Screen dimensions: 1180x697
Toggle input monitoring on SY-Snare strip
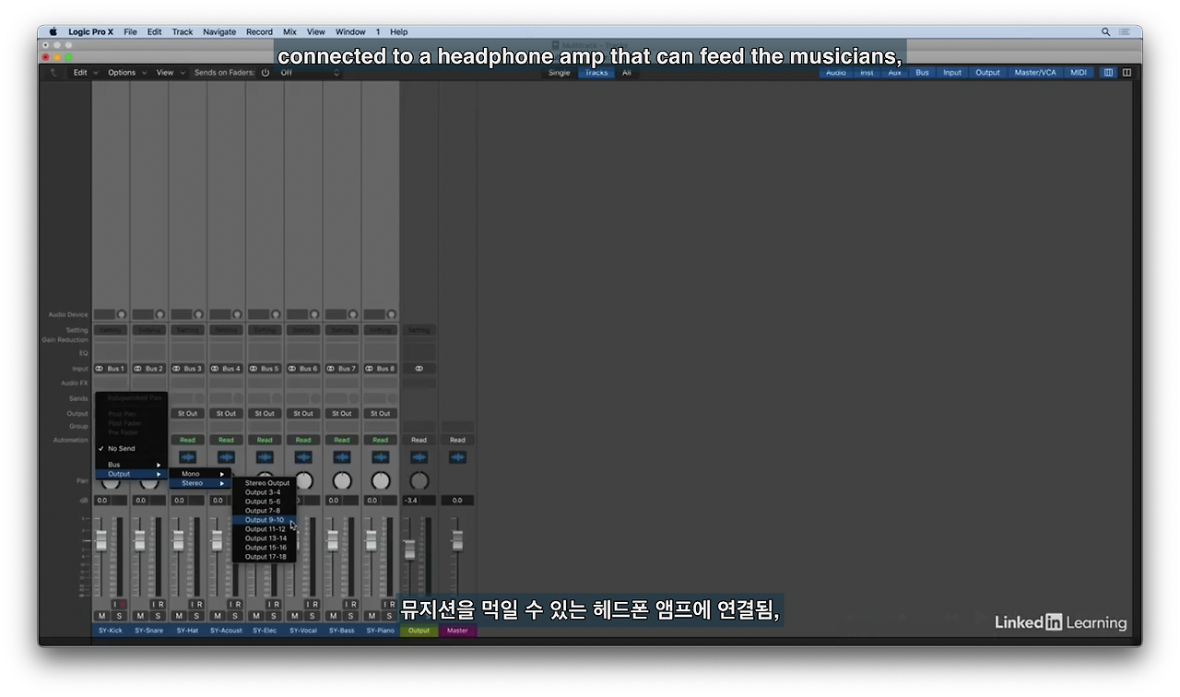pos(153,604)
